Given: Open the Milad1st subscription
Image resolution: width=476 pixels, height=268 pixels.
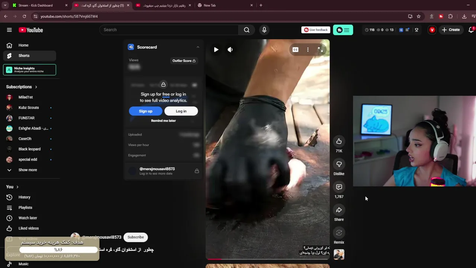Looking at the screenshot, I should [30, 97].
